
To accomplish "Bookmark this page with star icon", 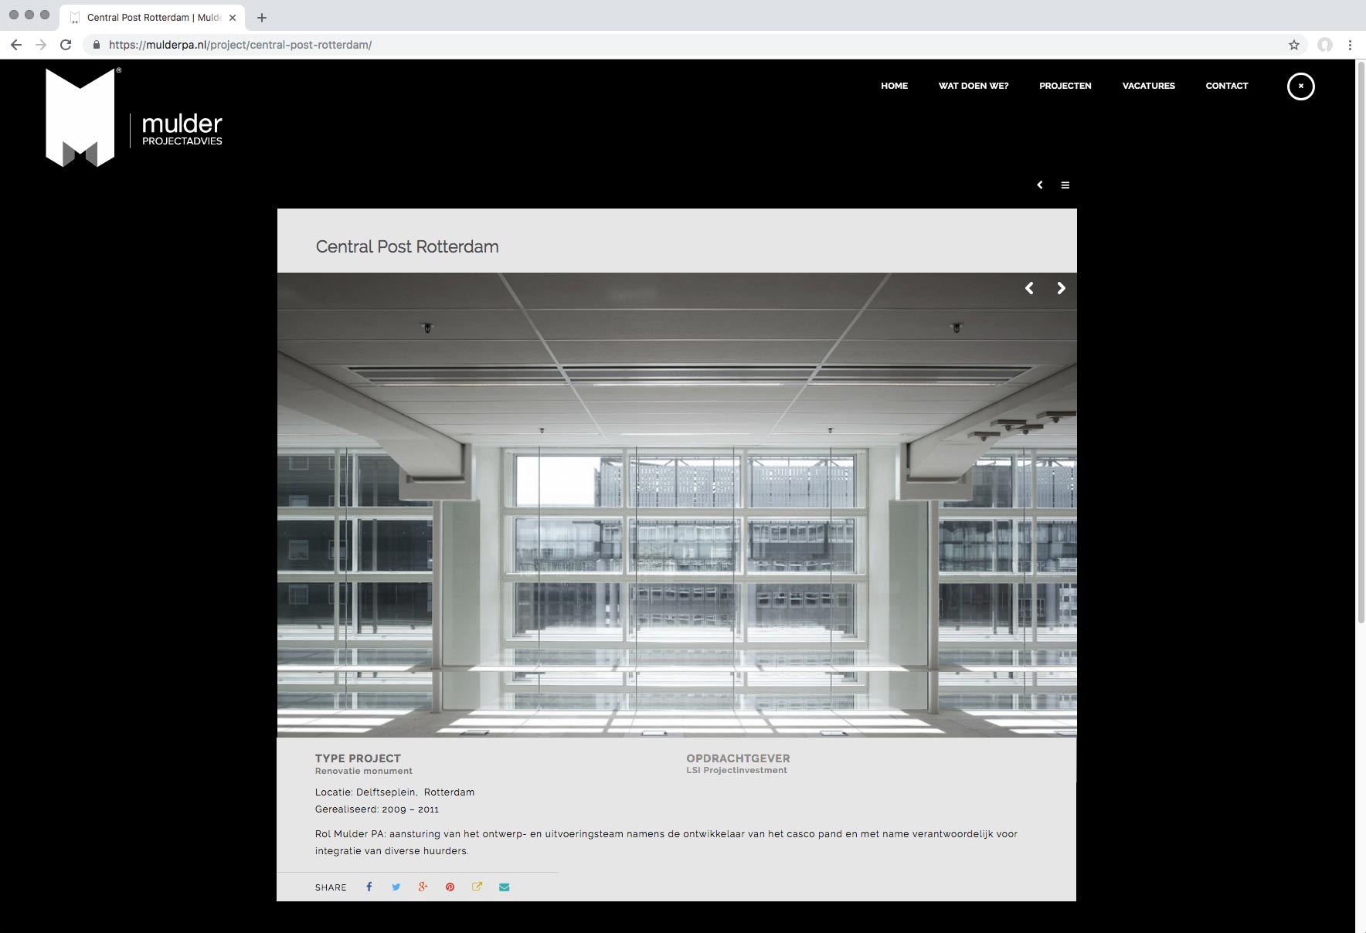I will pyautogui.click(x=1293, y=45).
